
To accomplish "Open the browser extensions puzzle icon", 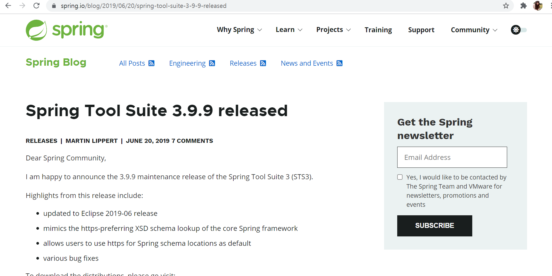I will pyautogui.click(x=524, y=6).
